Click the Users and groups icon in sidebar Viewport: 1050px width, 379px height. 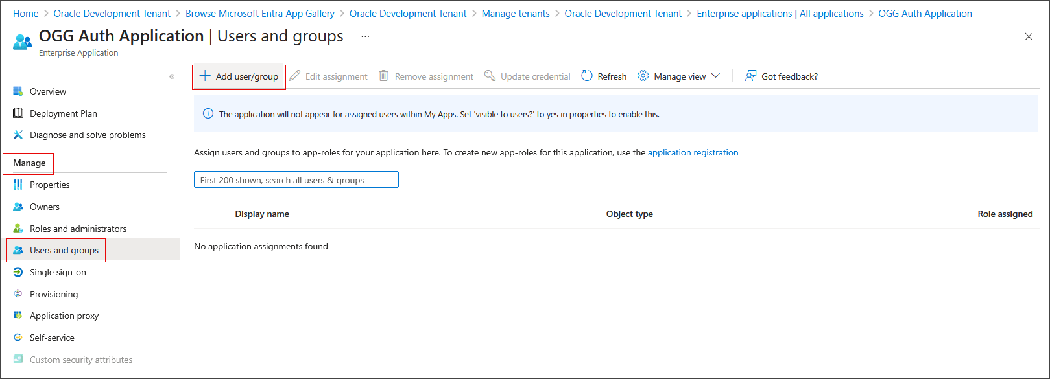(x=18, y=250)
